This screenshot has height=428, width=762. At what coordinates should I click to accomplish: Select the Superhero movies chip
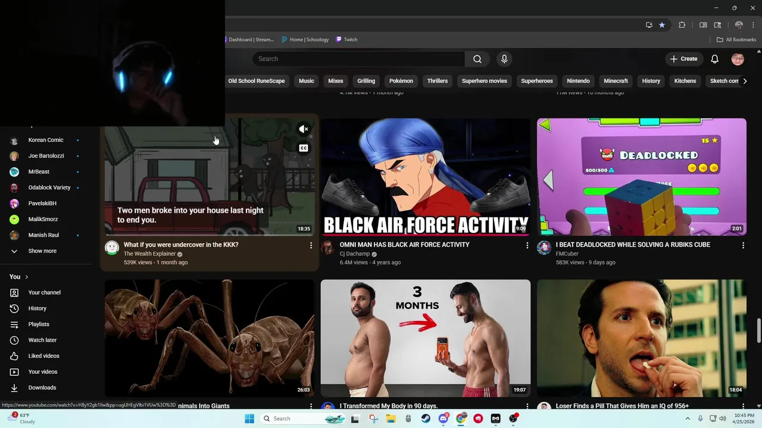(485, 81)
